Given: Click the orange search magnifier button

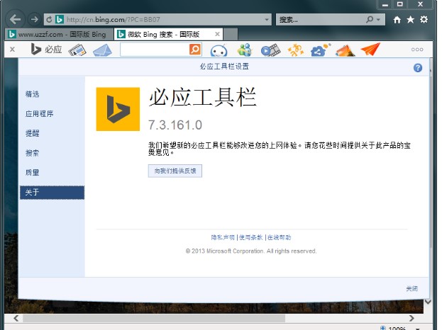Looking at the screenshot, I should (195, 50).
